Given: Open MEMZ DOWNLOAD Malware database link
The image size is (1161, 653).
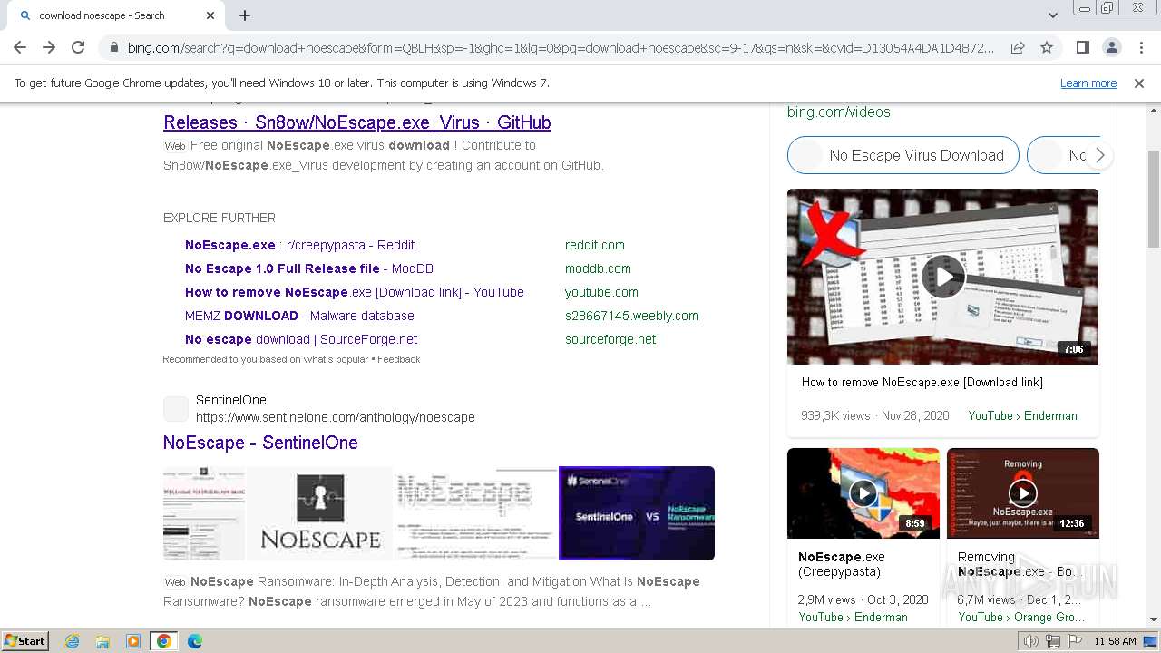Looking at the screenshot, I should click(299, 316).
